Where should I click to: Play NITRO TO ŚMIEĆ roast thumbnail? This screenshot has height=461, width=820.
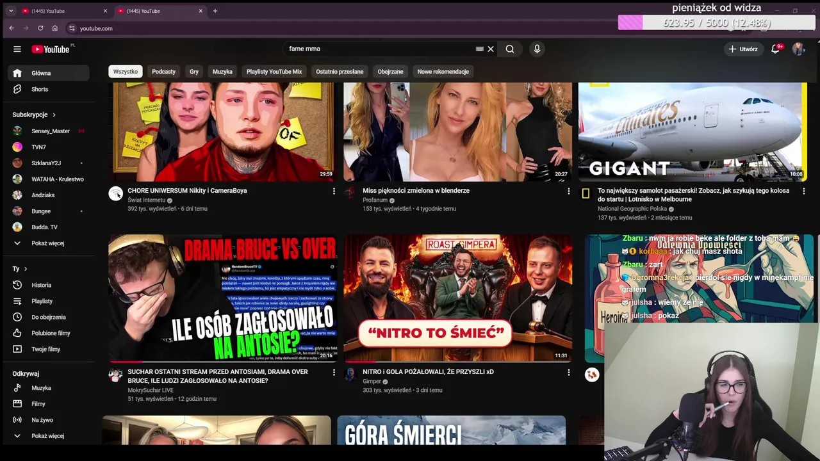pos(457,298)
